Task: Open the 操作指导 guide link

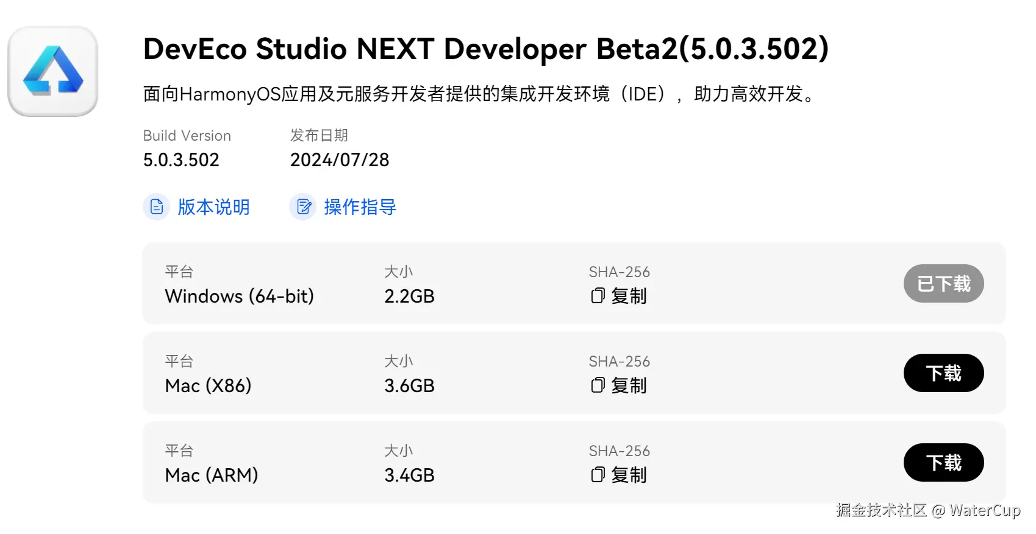Action: point(360,207)
